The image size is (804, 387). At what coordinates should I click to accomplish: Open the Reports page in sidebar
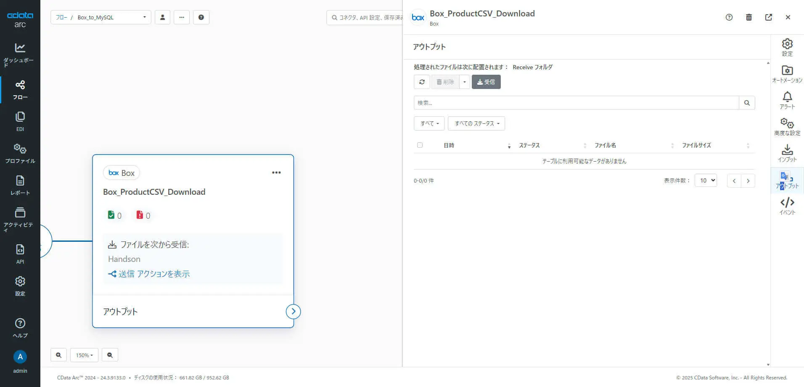tap(20, 186)
